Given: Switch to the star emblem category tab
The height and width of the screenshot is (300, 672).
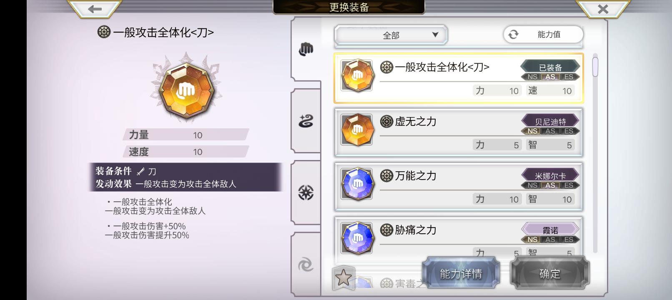Looking at the screenshot, I should coord(306,192).
